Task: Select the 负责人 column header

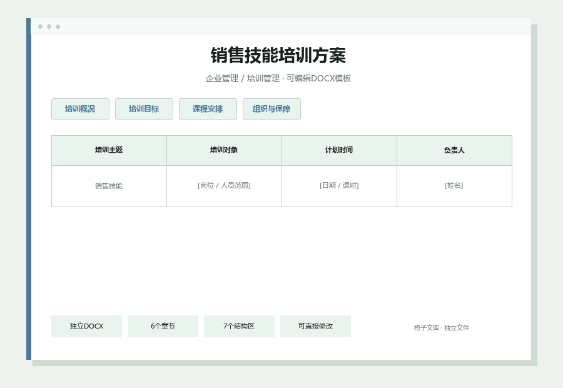Action: [454, 151]
